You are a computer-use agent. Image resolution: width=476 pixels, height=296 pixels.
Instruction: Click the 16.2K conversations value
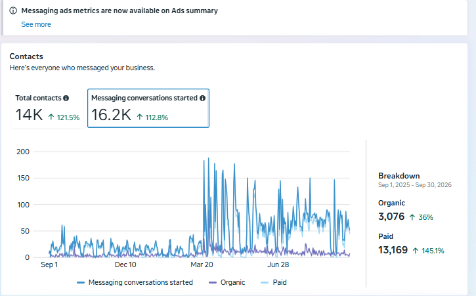coord(111,115)
